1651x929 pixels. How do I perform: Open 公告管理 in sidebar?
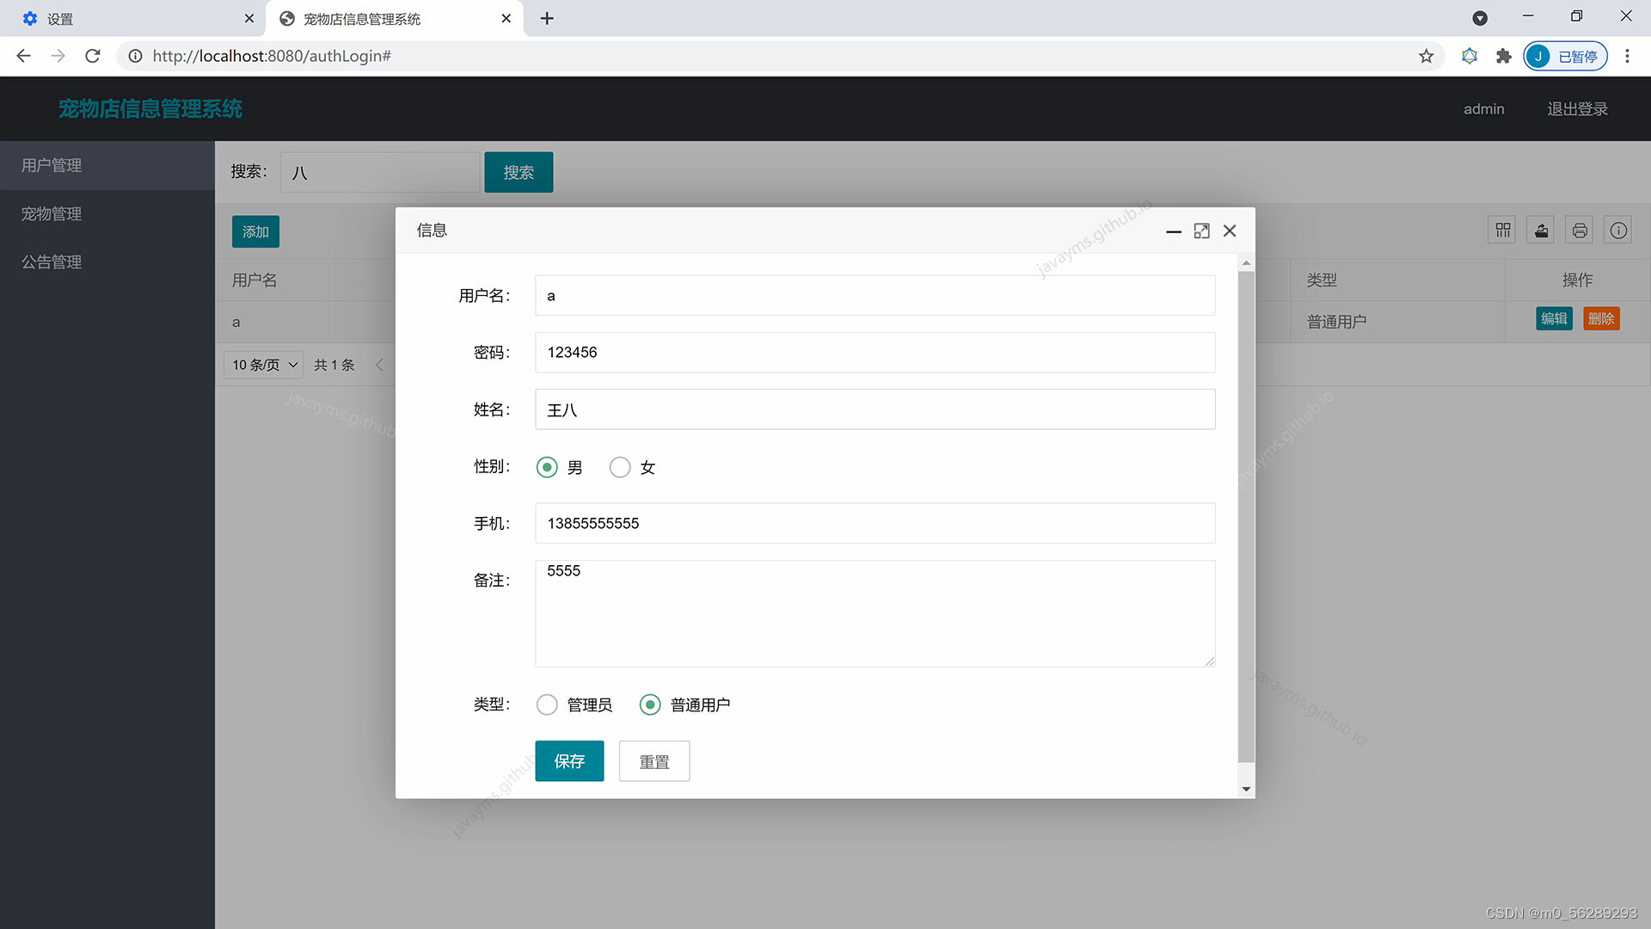(x=52, y=261)
